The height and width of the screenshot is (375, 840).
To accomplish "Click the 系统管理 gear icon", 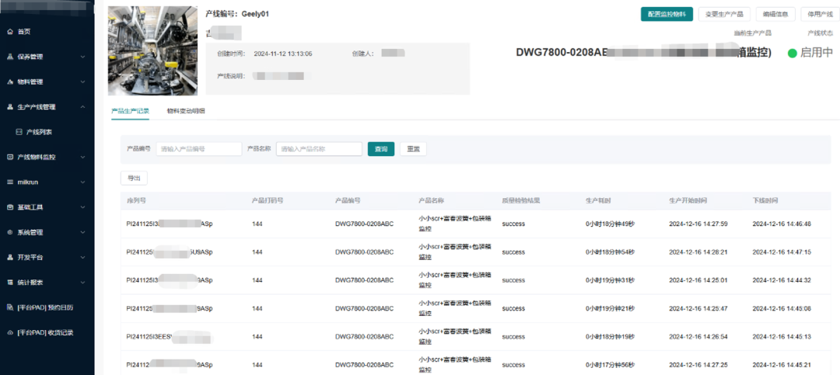I will click(x=10, y=232).
